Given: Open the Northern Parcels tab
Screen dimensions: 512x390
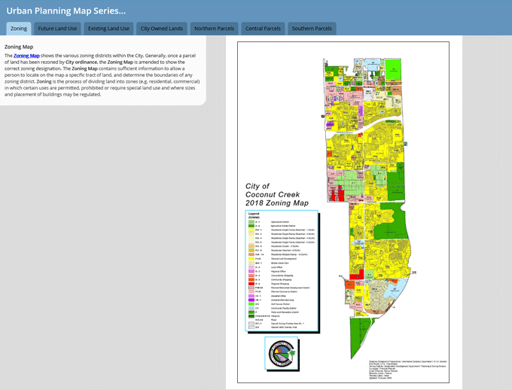Looking at the screenshot, I should 215,29.
